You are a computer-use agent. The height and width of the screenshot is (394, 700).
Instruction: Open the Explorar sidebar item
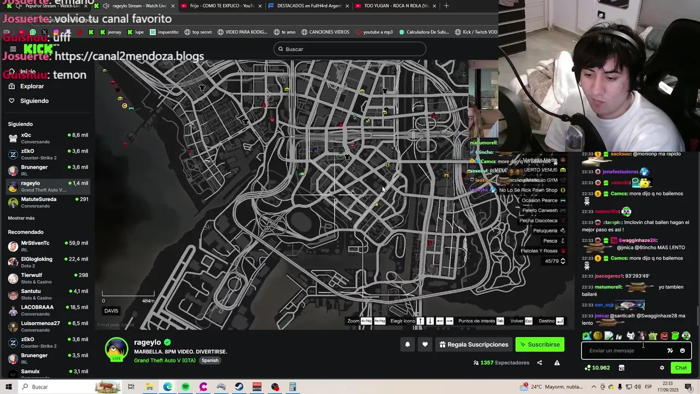coord(32,86)
